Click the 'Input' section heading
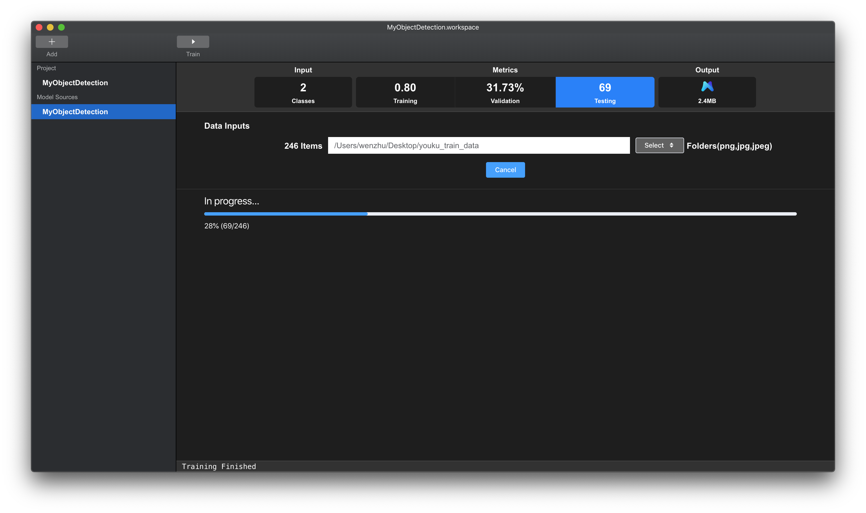 pos(303,70)
